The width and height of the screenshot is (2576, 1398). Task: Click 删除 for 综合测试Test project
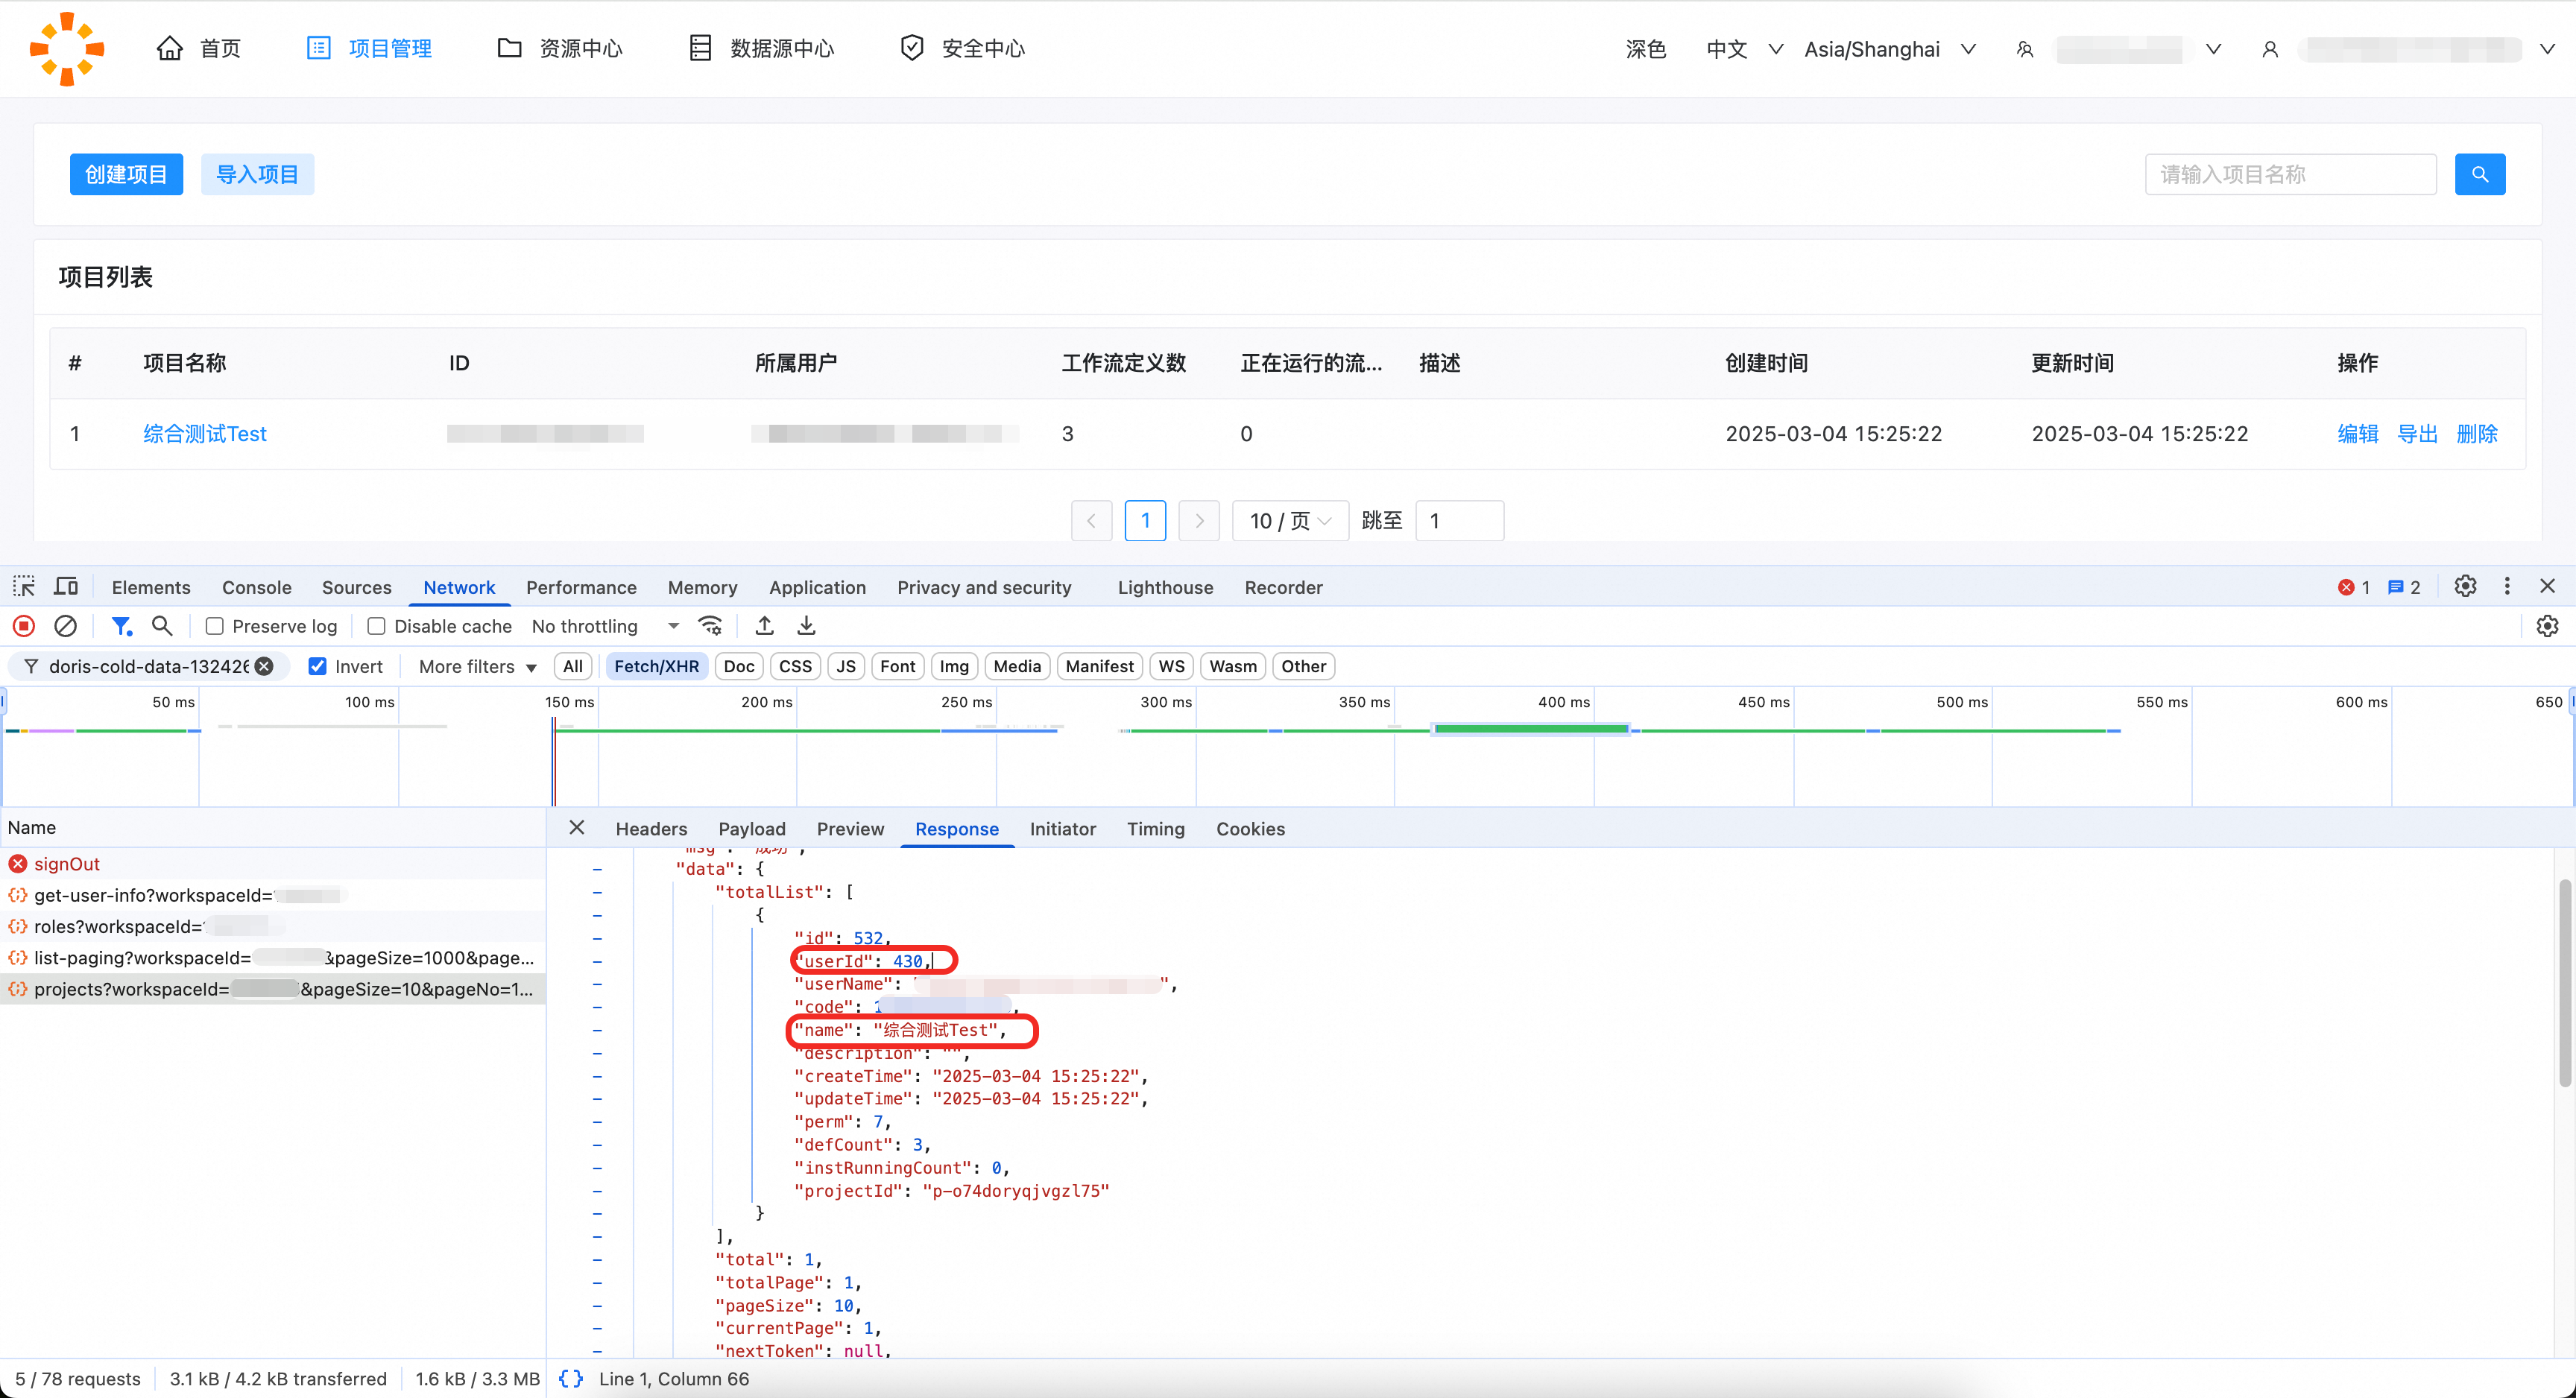coord(2477,434)
